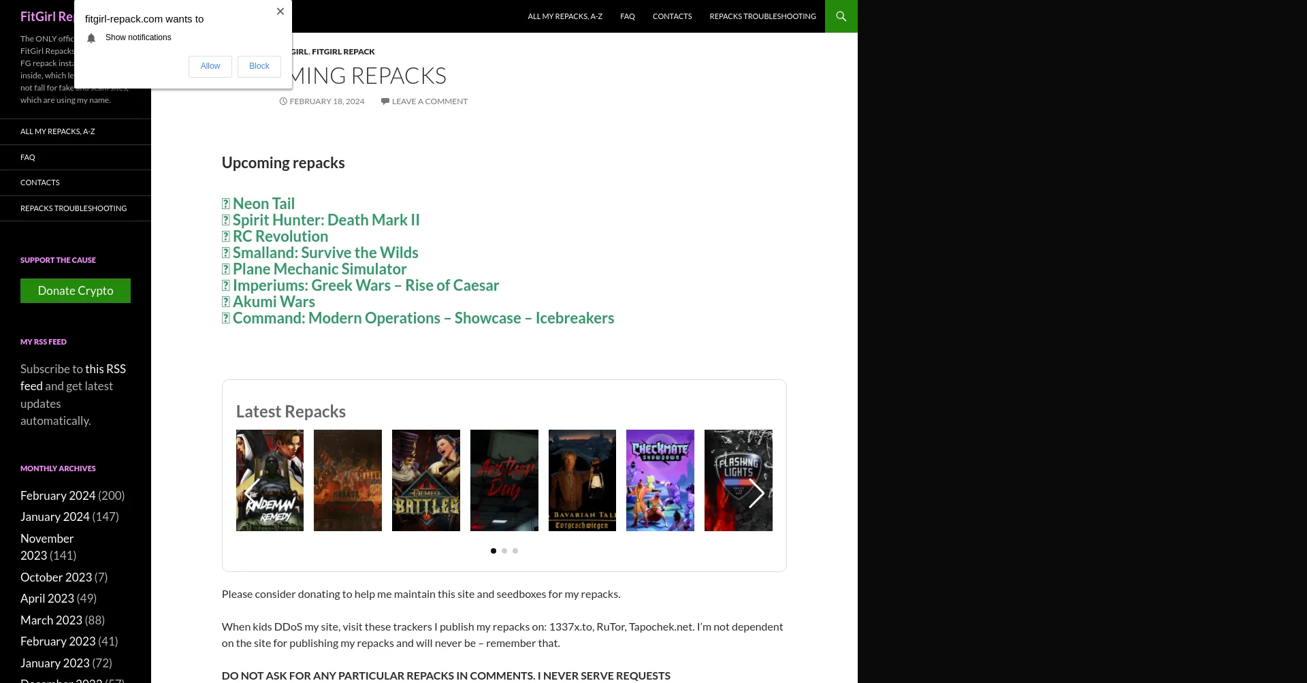Click the clock icon beside post date
Screen dimensions: 1307x683
point(283,101)
